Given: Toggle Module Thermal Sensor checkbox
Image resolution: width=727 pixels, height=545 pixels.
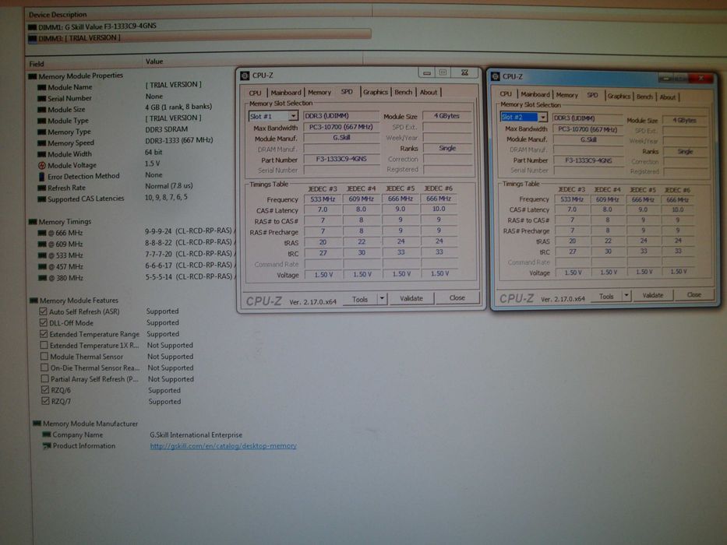Looking at the screenshot, I should (x=44, y=357).
